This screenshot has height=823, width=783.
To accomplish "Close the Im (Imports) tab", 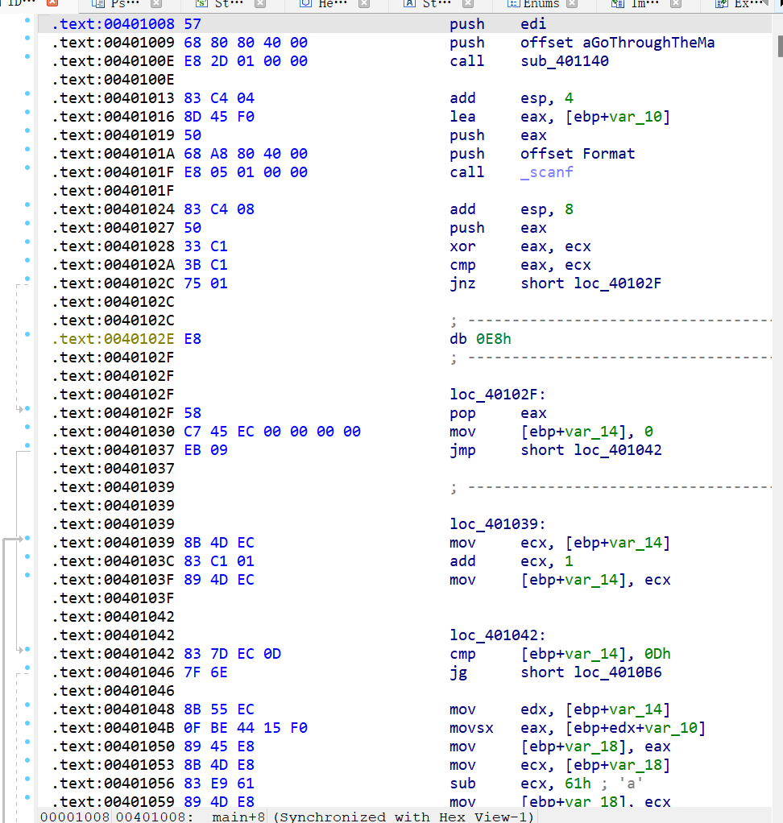I will [x=676, y=4].
